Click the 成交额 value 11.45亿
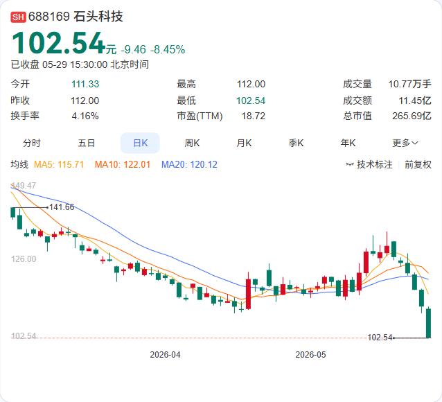This screenshot has height=402, width=442. tap(415, 101)
